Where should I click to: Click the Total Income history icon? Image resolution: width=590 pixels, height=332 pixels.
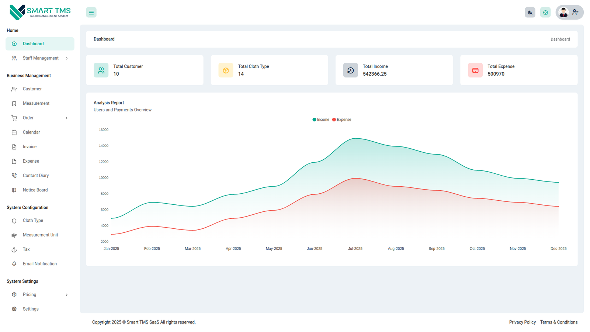pyautogui.click(x=350, y=70)
